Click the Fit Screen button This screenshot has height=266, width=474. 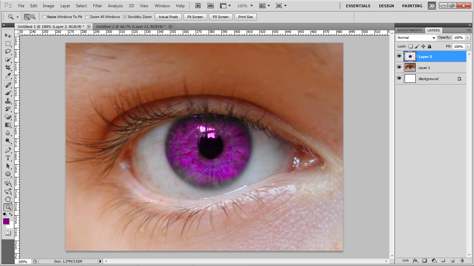195,17
